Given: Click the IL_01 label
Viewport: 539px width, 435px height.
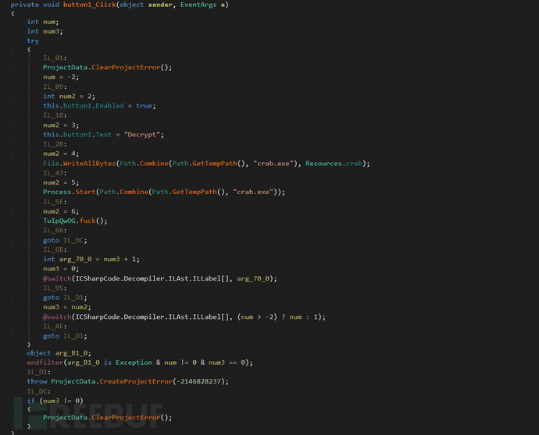Looking at the screenshot, I should pyautogui.click(x=55, y=58).
